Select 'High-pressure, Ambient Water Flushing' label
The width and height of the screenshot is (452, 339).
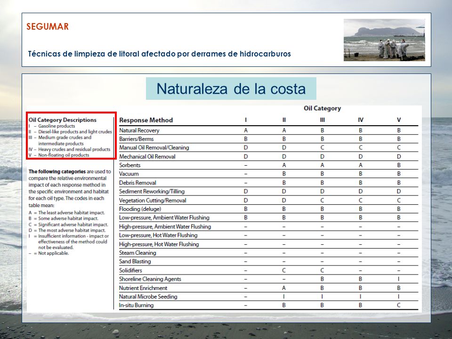[x=165, y=226]
